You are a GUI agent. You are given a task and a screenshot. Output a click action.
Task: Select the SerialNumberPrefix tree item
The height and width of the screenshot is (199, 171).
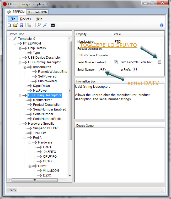pos(47,119)
